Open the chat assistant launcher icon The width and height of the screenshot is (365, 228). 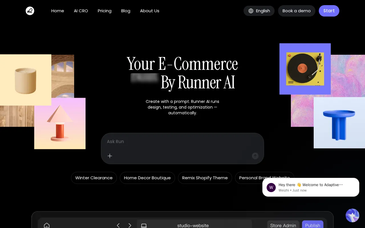pos(352,215)
